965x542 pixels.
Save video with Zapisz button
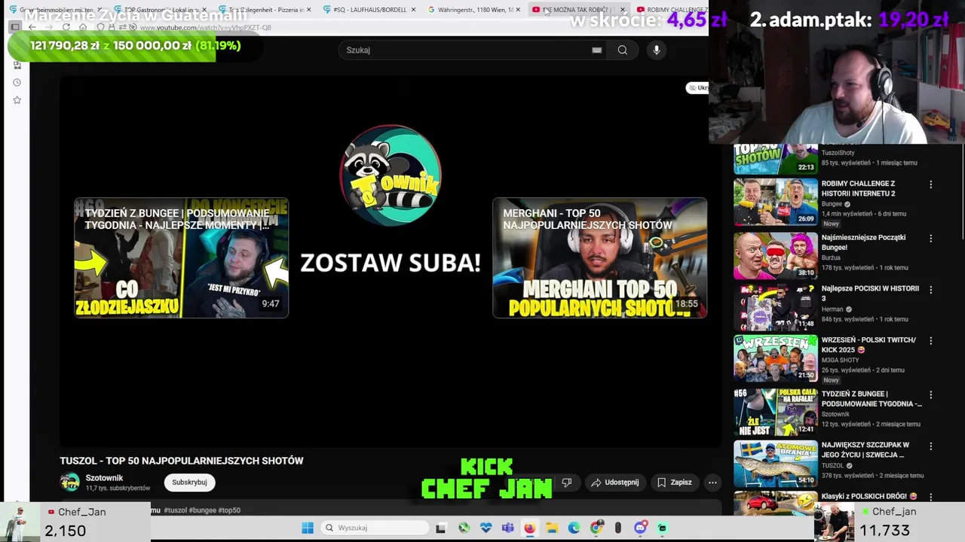click(674, 482)
